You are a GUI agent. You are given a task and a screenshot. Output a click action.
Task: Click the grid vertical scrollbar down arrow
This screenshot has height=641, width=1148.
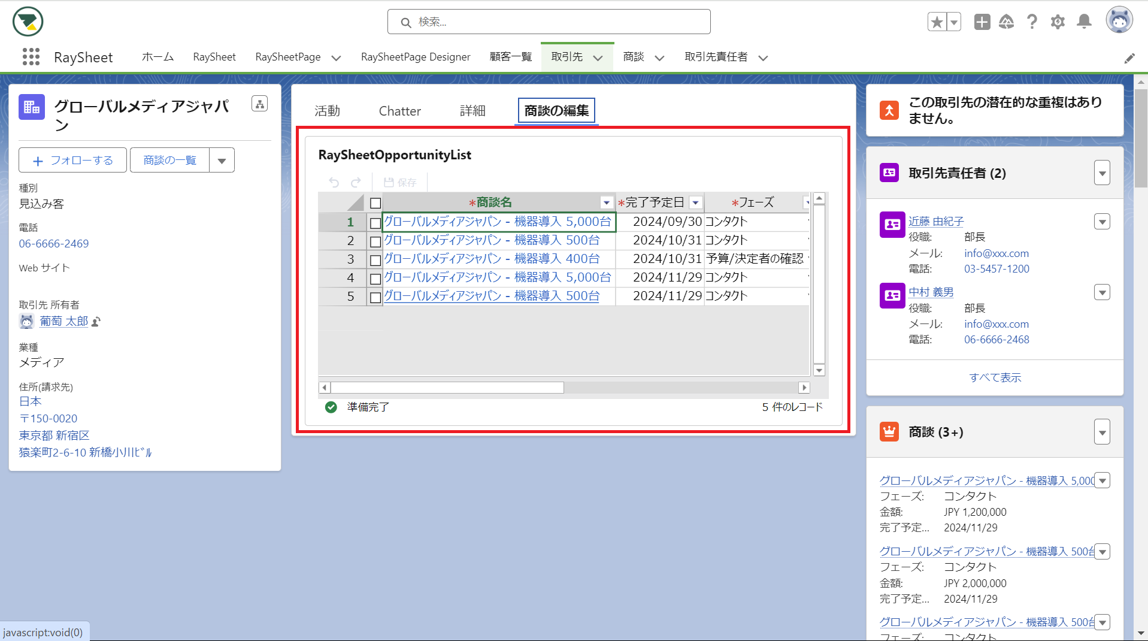click(819, 370)
